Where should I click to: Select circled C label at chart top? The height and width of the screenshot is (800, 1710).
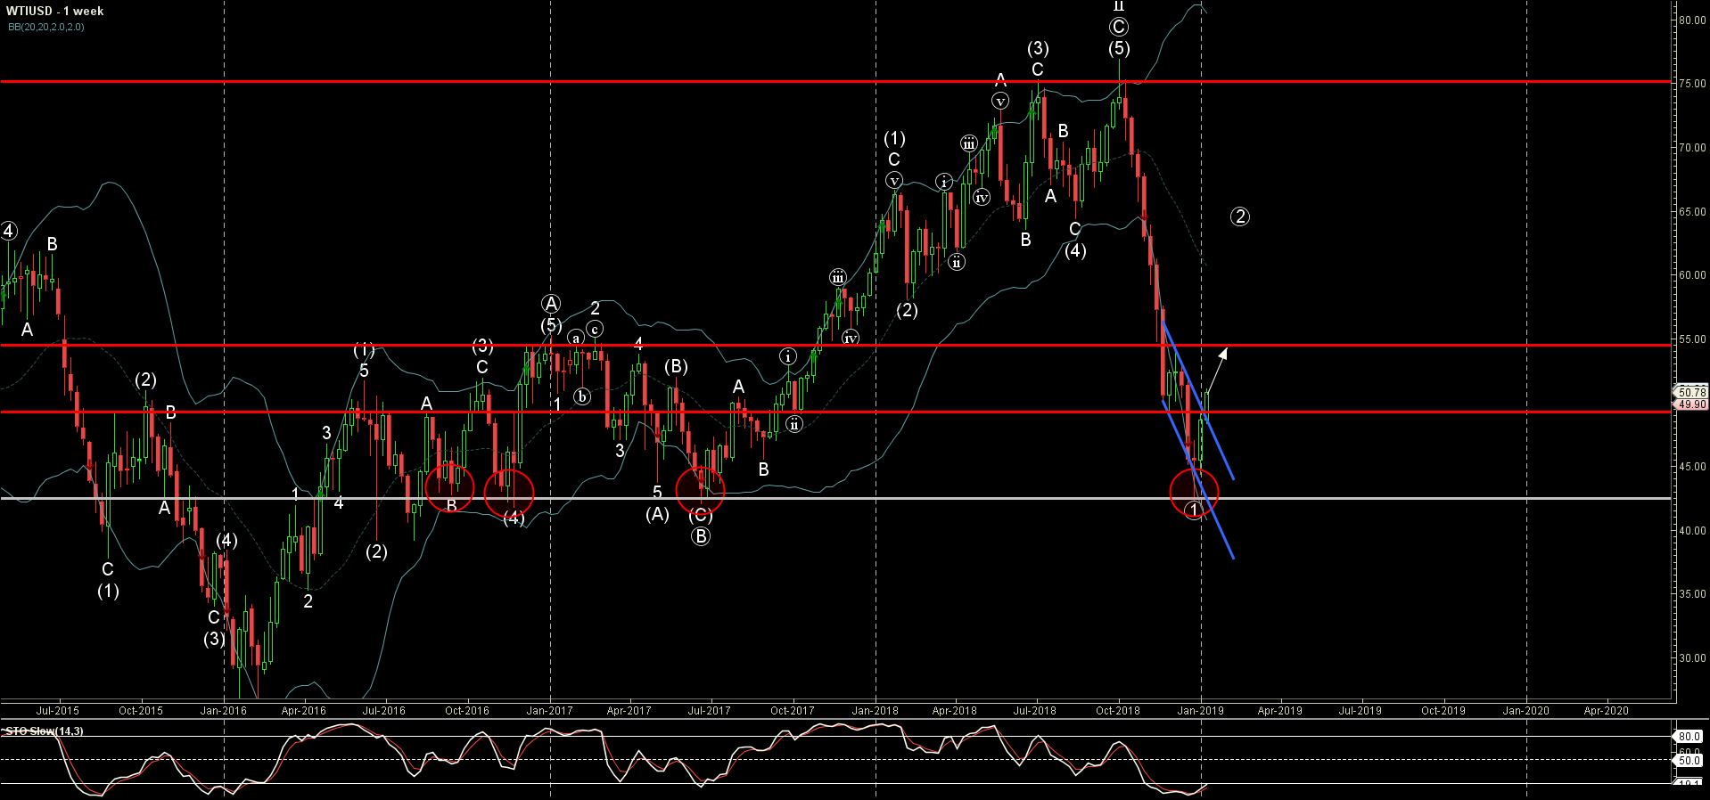point(1118,27)
